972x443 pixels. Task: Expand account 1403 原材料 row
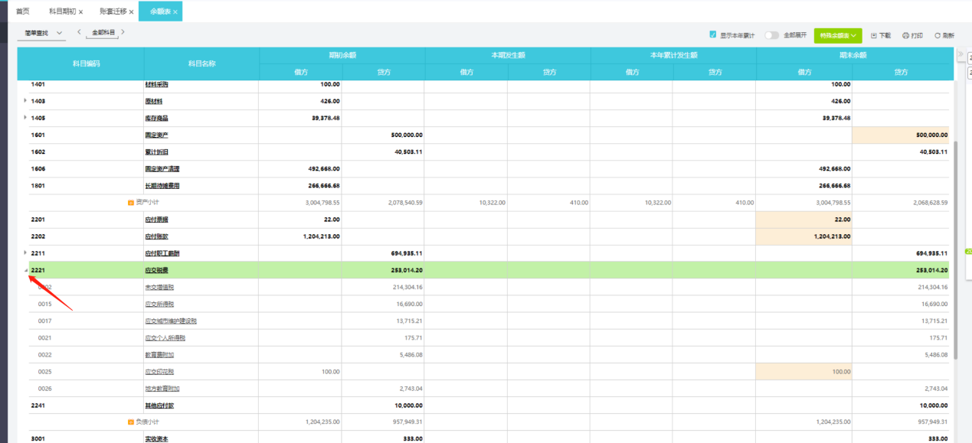(25, 100)
